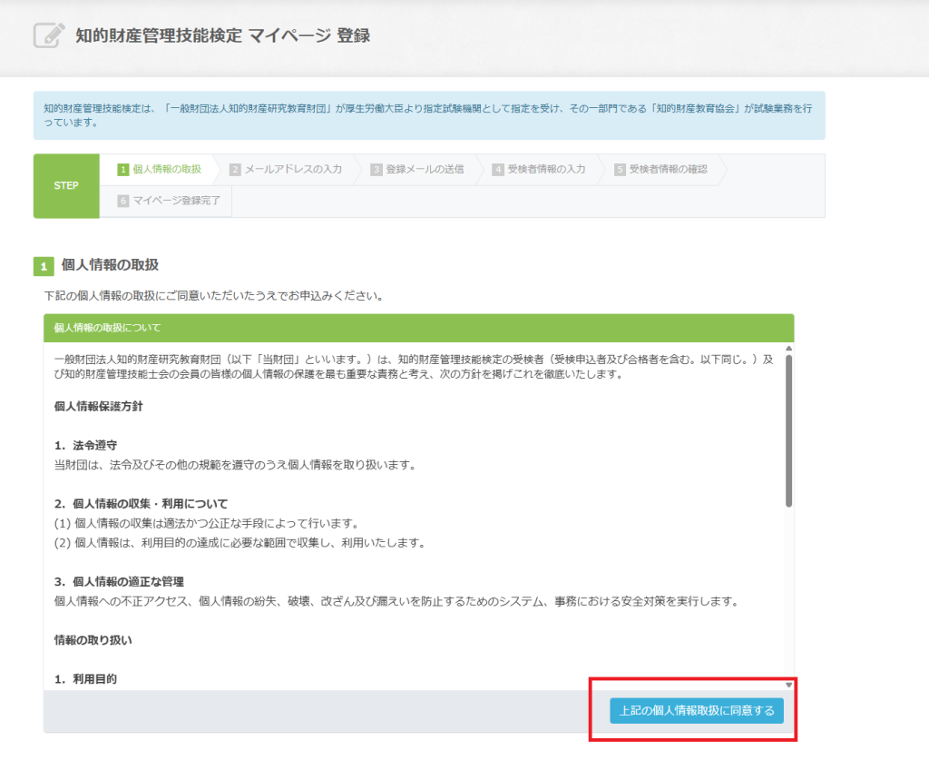Click the green 1 badge beside 個人情報の取扱 heading
This screenshot has height=780, width=929.
[44, 266]
